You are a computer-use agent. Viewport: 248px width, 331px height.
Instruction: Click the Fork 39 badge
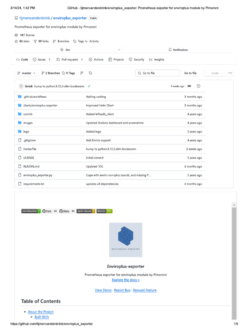49,211
